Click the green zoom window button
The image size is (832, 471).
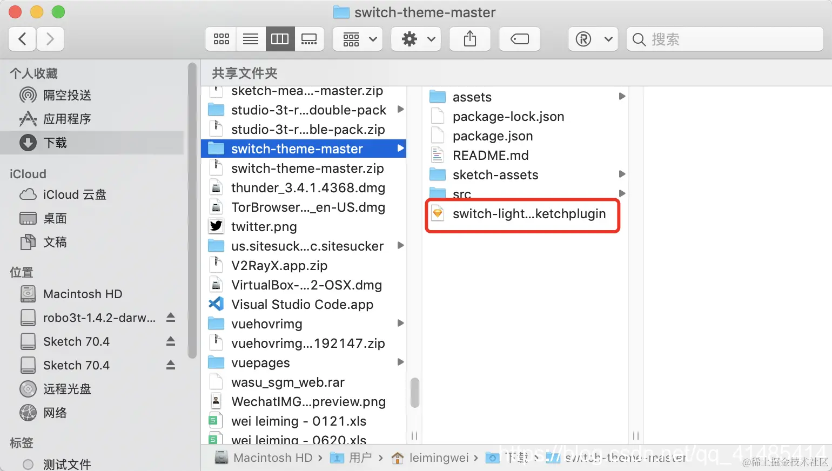coord(58,12)
